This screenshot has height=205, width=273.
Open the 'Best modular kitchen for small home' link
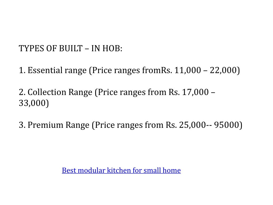tap(121, 170)
